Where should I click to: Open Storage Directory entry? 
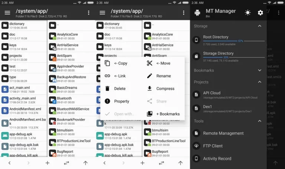click(229, 56)
